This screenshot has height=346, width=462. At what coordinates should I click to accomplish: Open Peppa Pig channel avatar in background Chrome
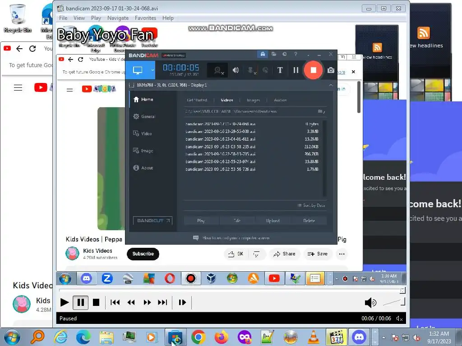pyautogui.click(x=22, y=304)
